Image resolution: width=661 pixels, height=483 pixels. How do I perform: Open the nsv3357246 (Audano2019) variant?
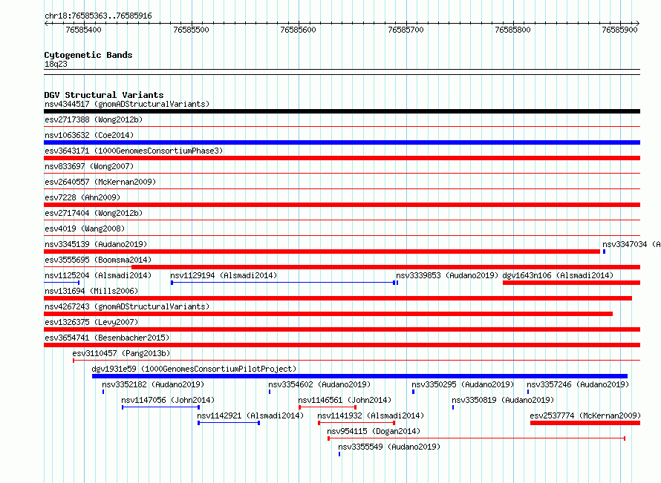coord(578,384)
